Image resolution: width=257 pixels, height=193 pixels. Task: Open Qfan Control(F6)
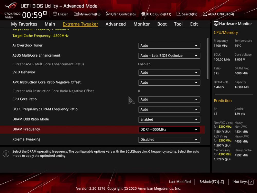click(x=121, y=14)
